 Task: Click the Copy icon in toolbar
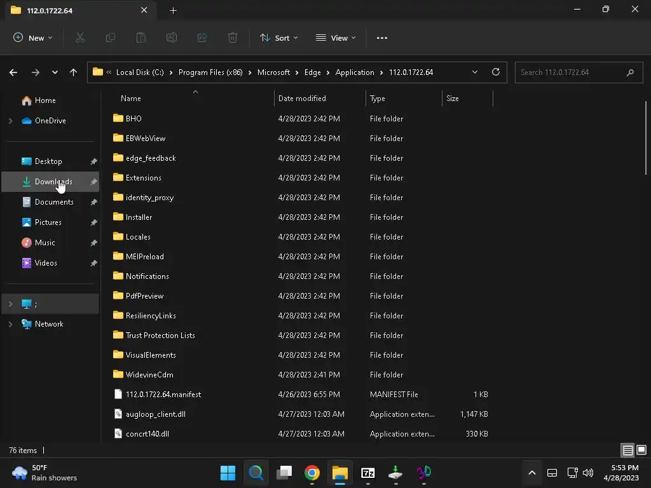tap(111, 37)
